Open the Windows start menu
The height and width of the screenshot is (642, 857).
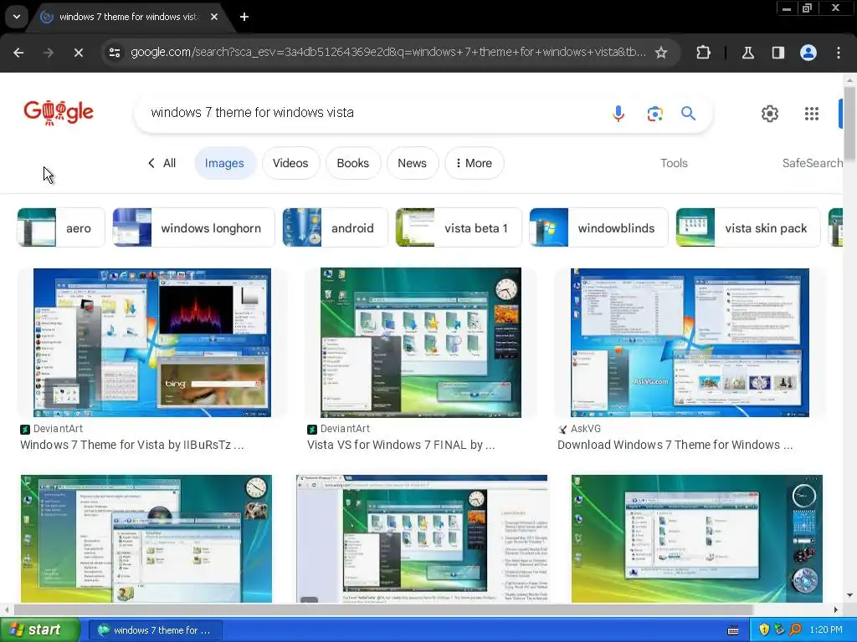pyautogui.click(x=38, y=629)
